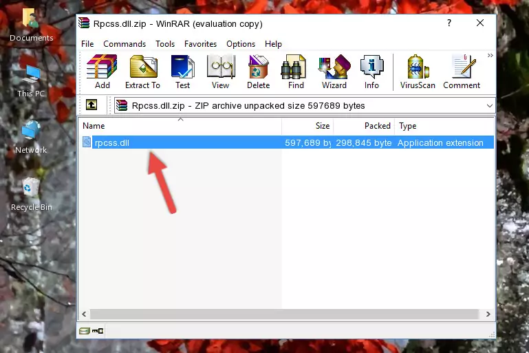529x353 pixels.
Task: Open the Tools menu
Action: click(165, 44)
